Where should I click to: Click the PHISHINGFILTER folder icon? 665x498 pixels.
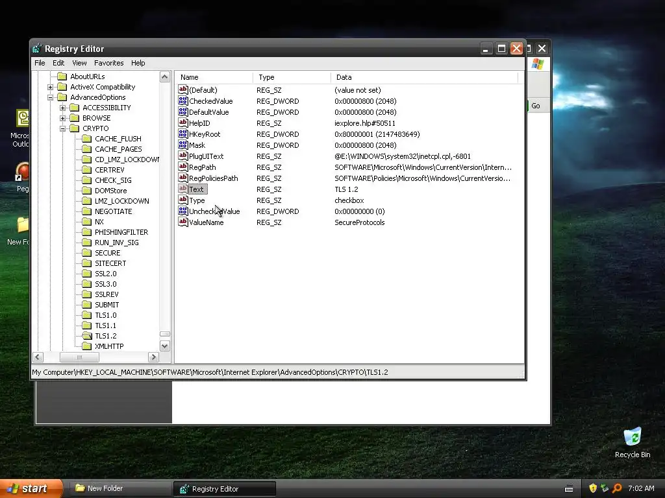click(87, 232)
